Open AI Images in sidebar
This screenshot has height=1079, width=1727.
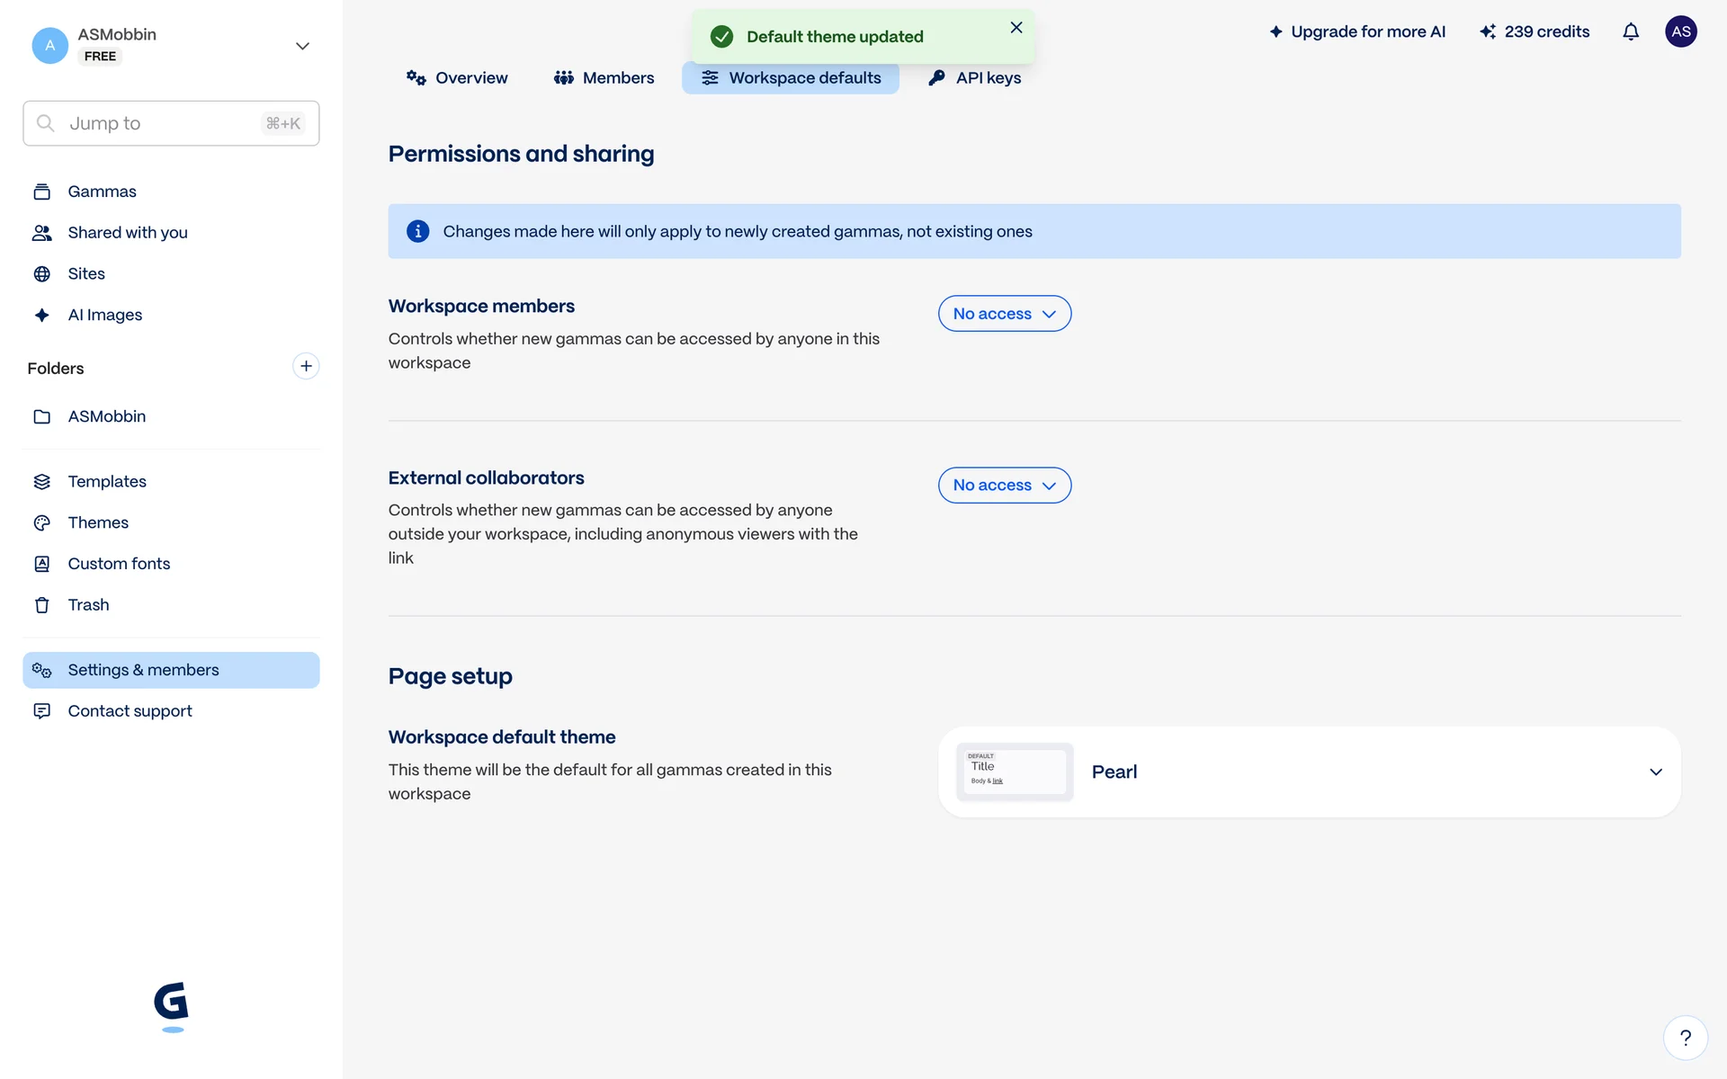(104, 315)
